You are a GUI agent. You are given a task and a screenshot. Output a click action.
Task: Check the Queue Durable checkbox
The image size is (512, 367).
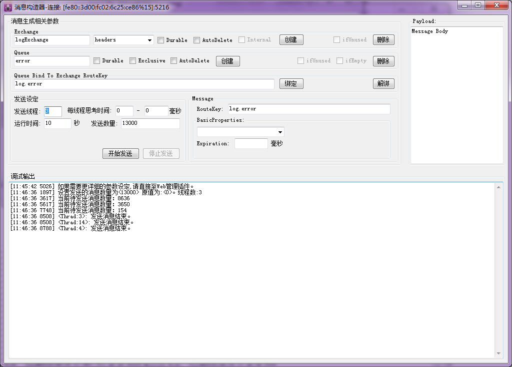[x=97, y=61]
